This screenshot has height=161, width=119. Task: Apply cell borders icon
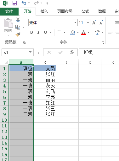click(59, 32)
